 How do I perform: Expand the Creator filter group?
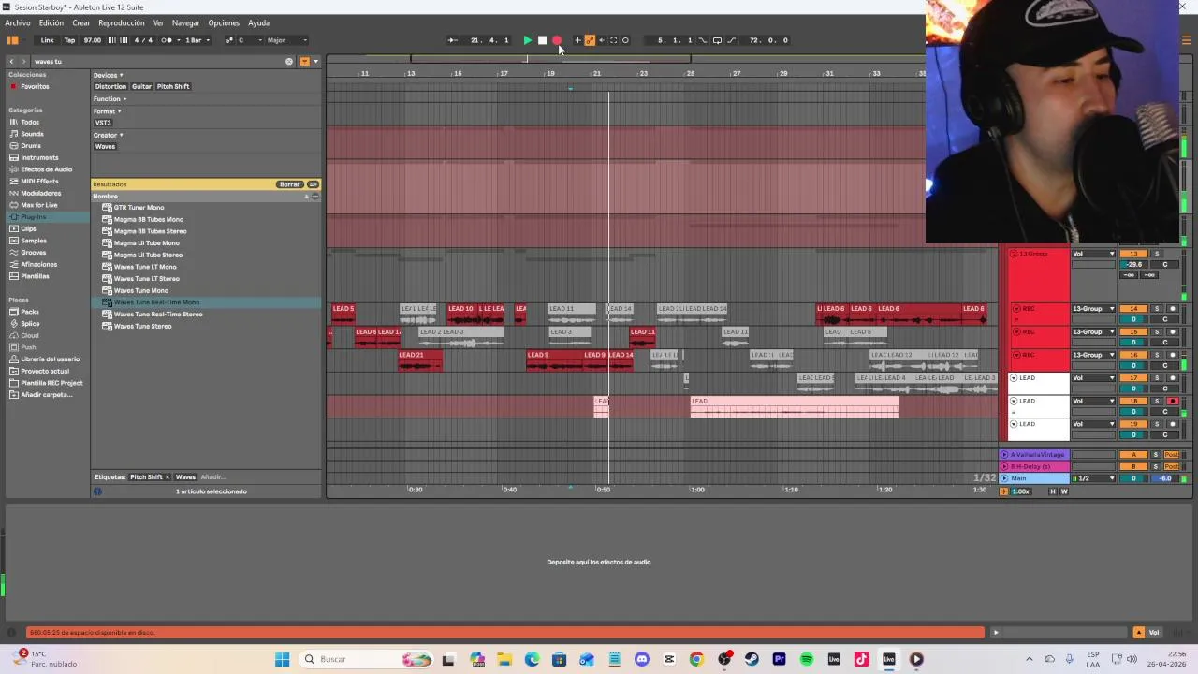click(108, 135)
